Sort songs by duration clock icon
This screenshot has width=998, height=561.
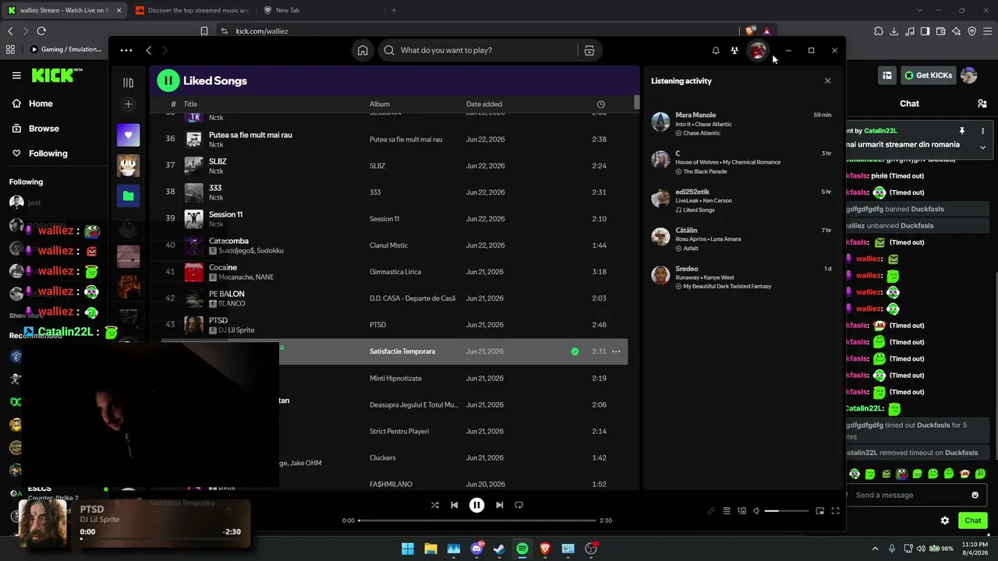600,104
